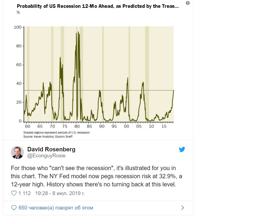Click the chart title 'Probability of US Recession'
Viewport: 262px width, 216px height.
click(x=98, y=6)
